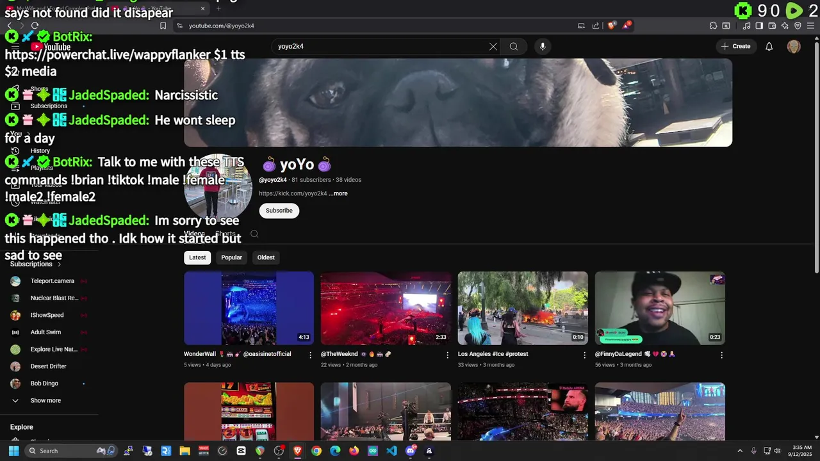Expand Show more in subscriptions list

(x=45, y=401)
